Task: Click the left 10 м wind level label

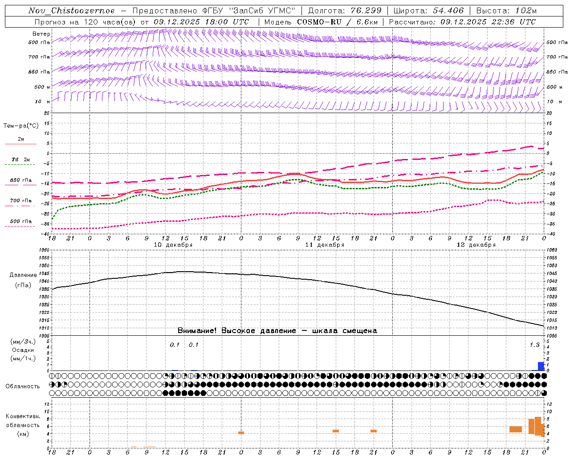Action: click(43, 102)
